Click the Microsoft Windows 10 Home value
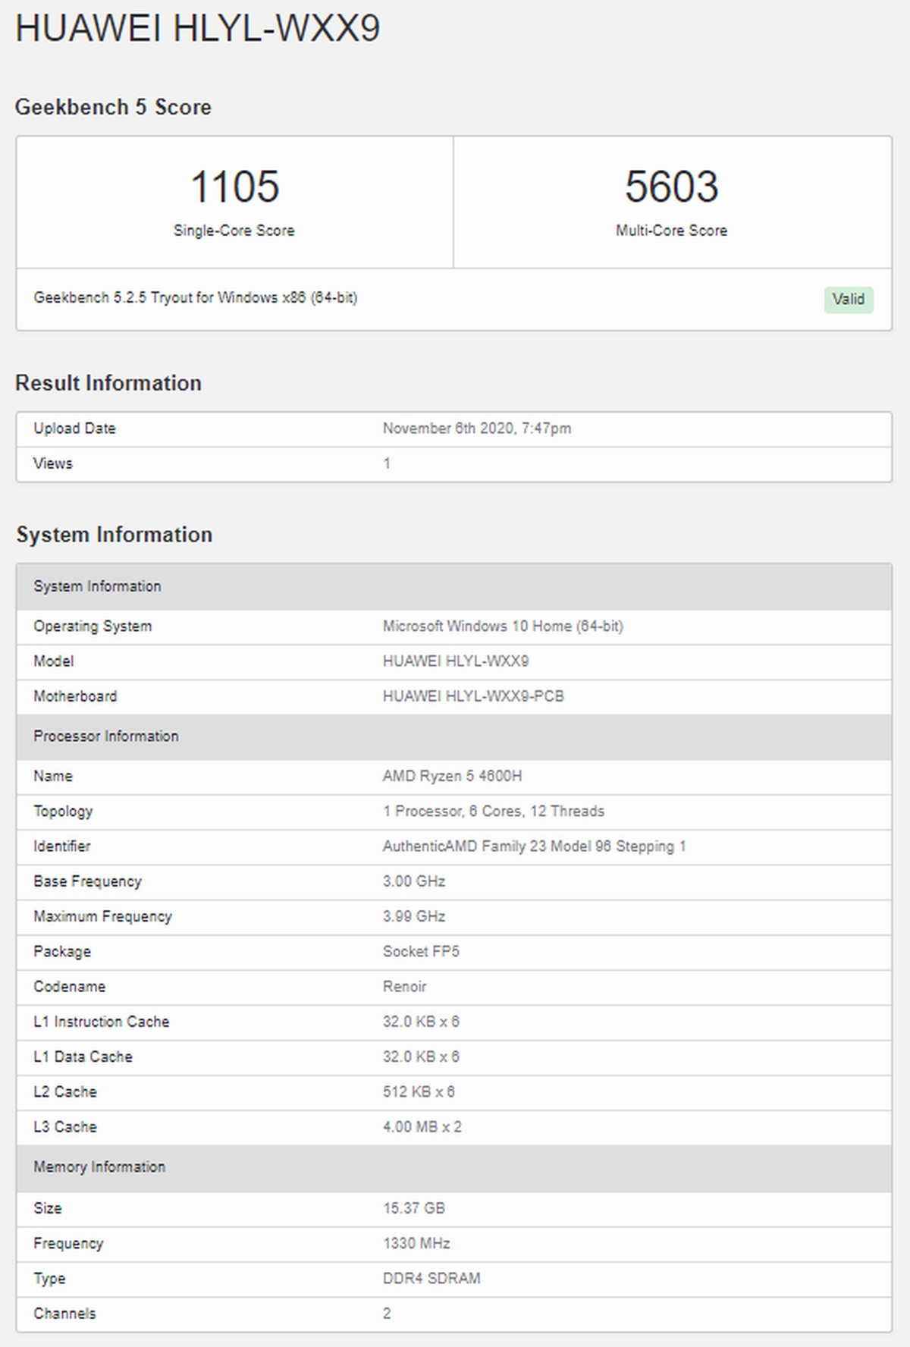This screenshot has height=1347, width=910. [502, 626]
